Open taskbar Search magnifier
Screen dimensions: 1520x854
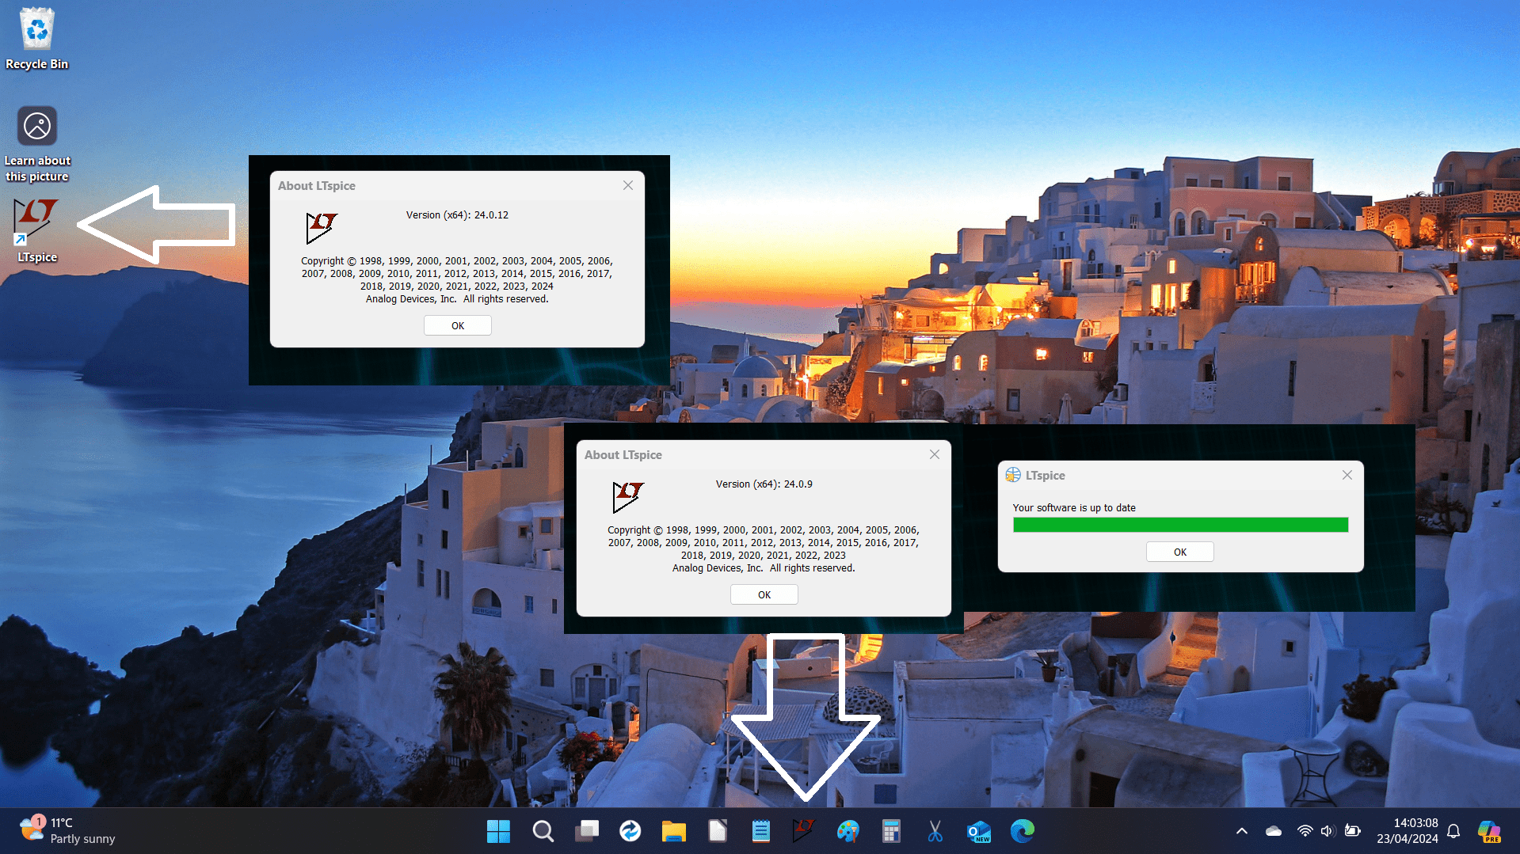click(x=543, y=831)
